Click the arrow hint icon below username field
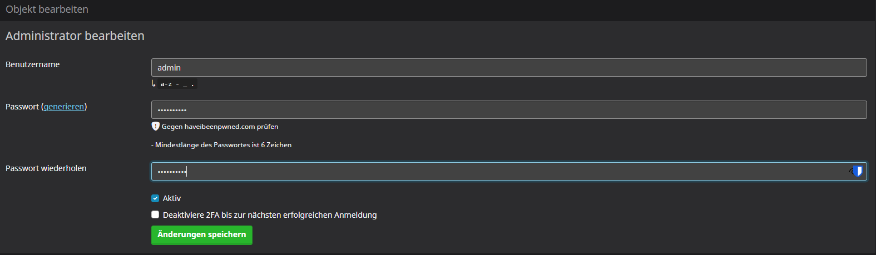The height and width of the screenshot is (255, 876). coord(154,83)
